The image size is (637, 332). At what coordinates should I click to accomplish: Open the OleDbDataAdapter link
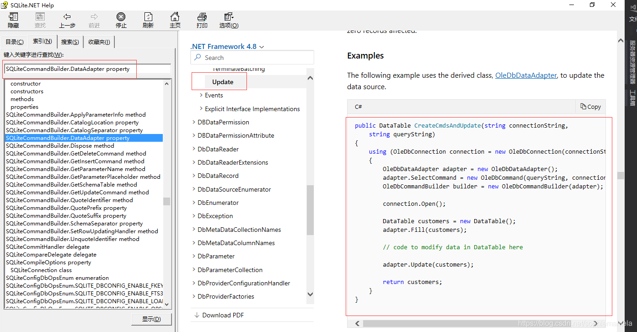[526, 75]
